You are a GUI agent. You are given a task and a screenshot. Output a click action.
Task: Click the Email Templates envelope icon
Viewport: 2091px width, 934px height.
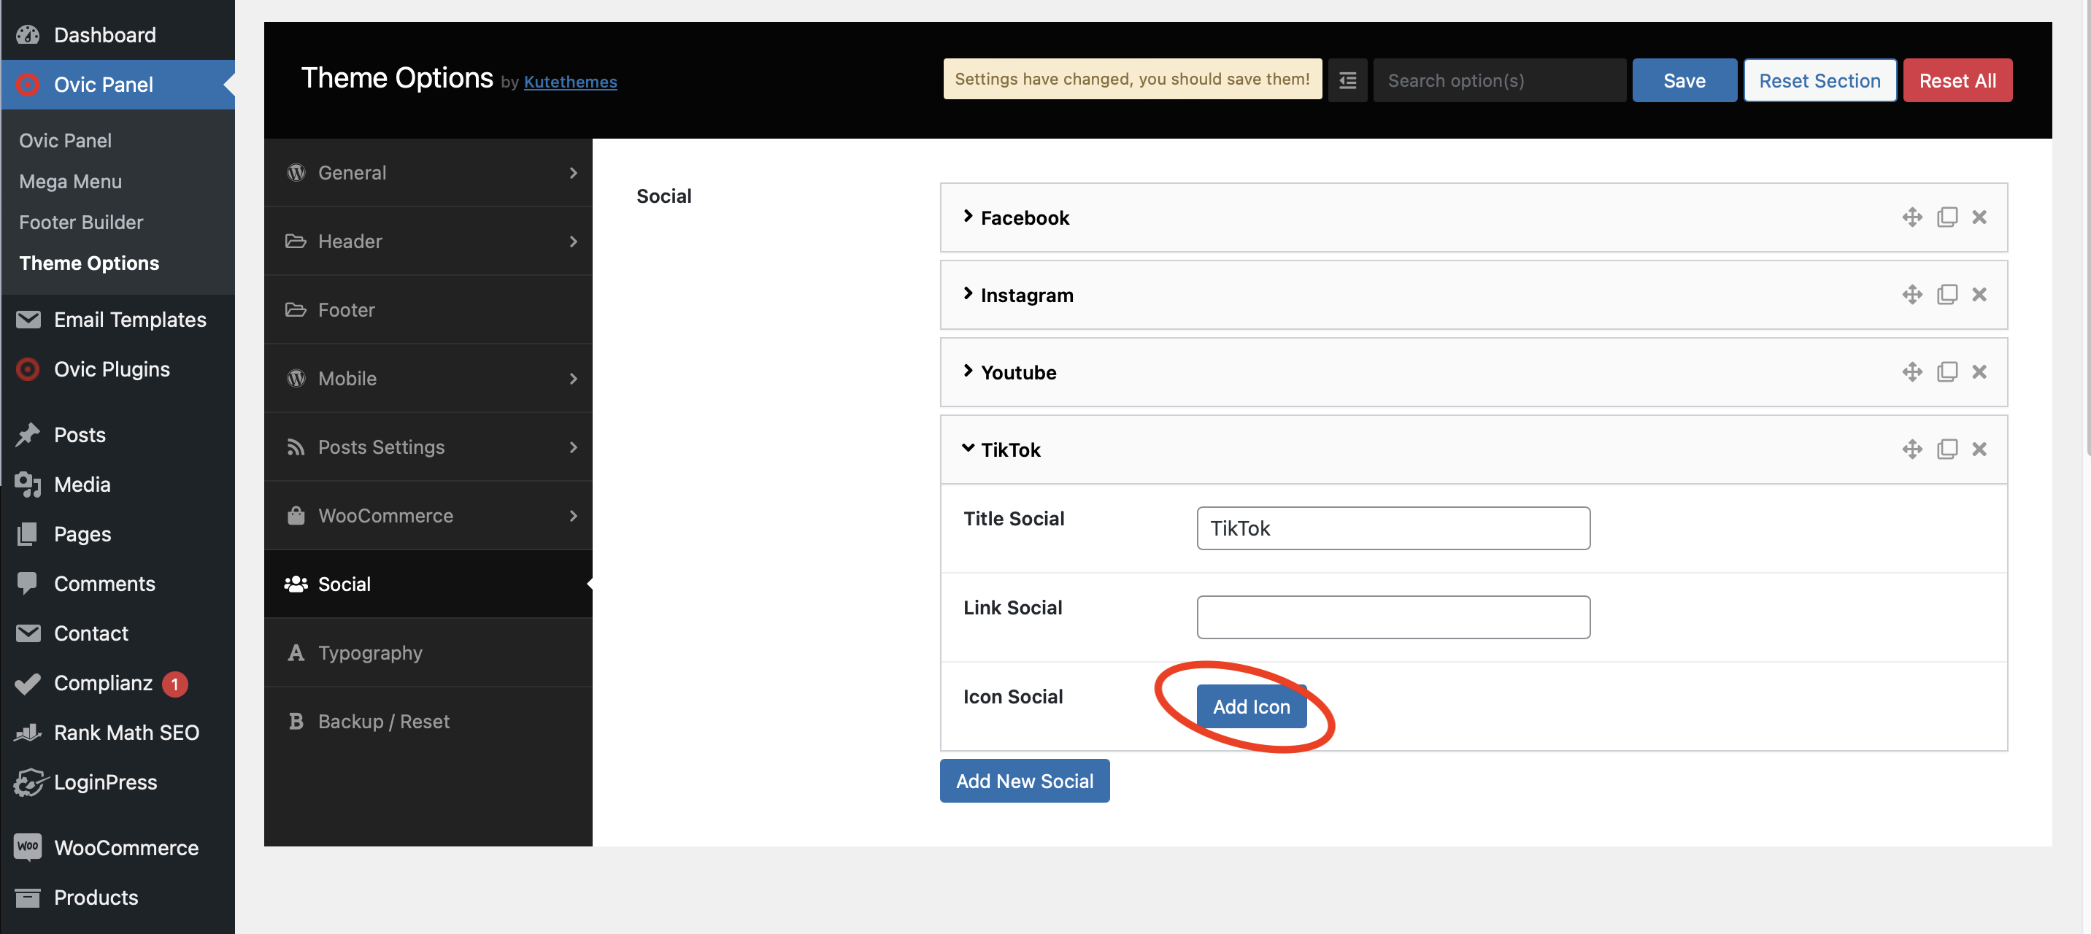[x=28, y=319]
